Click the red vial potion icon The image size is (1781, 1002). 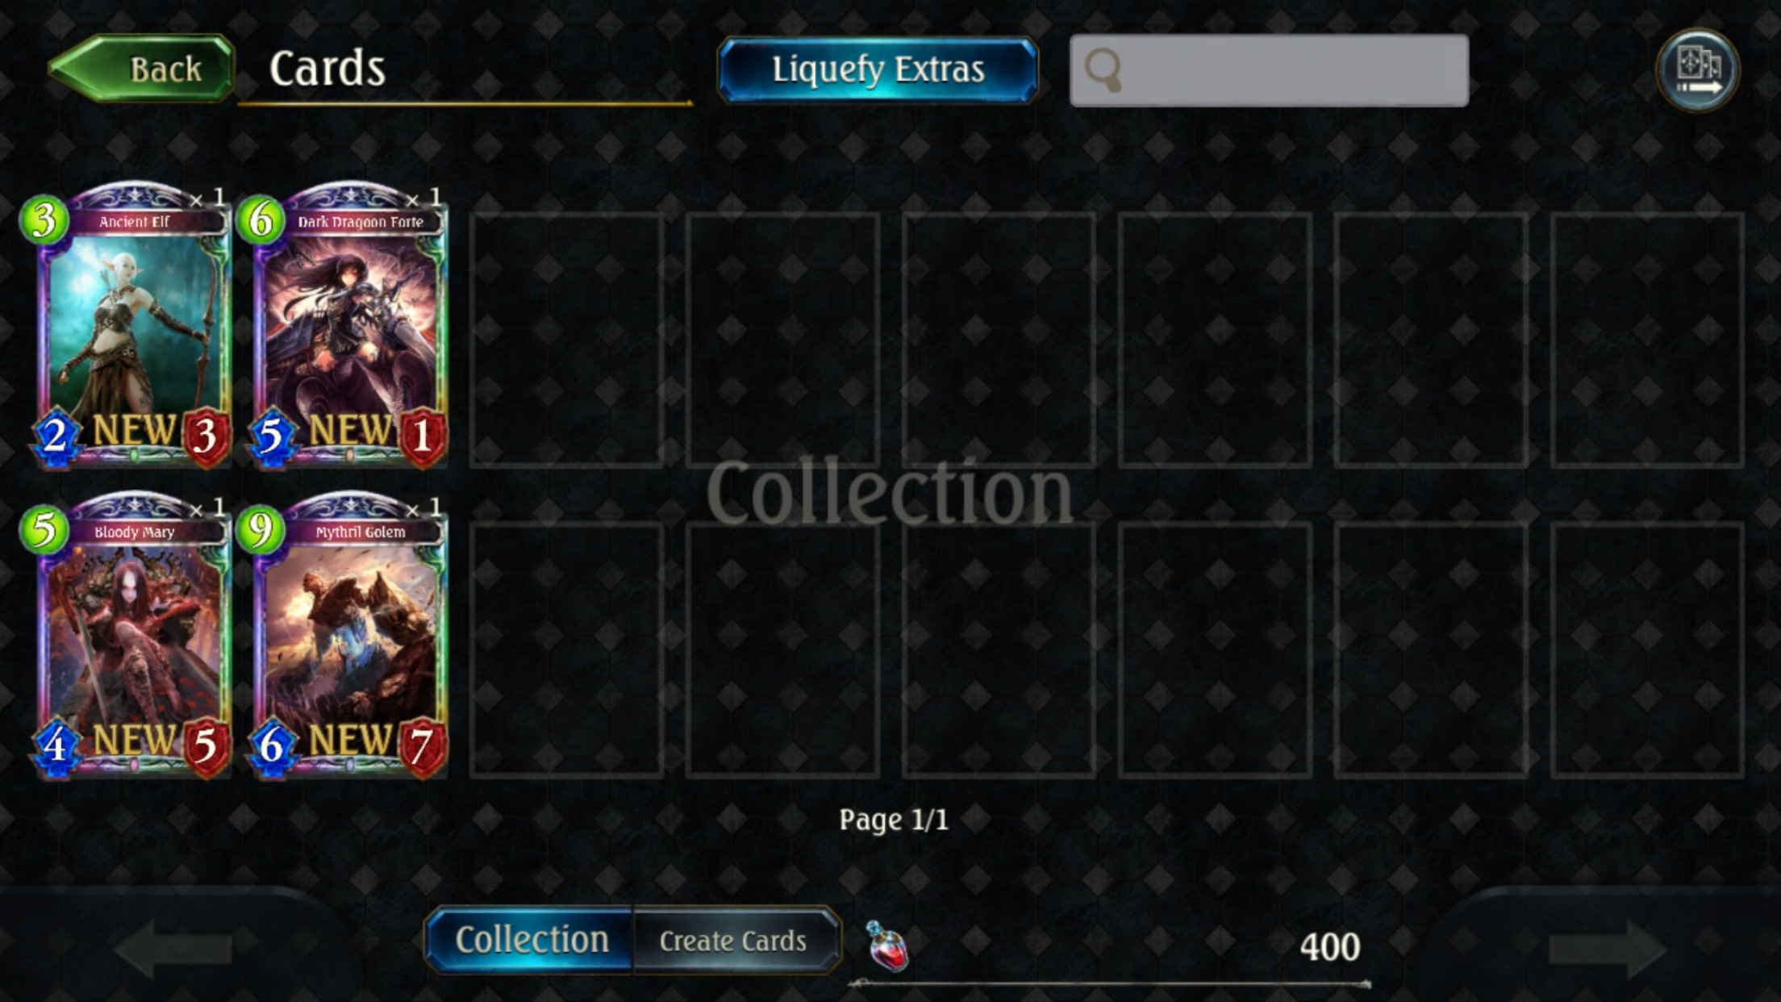click(x=887, y=946)
